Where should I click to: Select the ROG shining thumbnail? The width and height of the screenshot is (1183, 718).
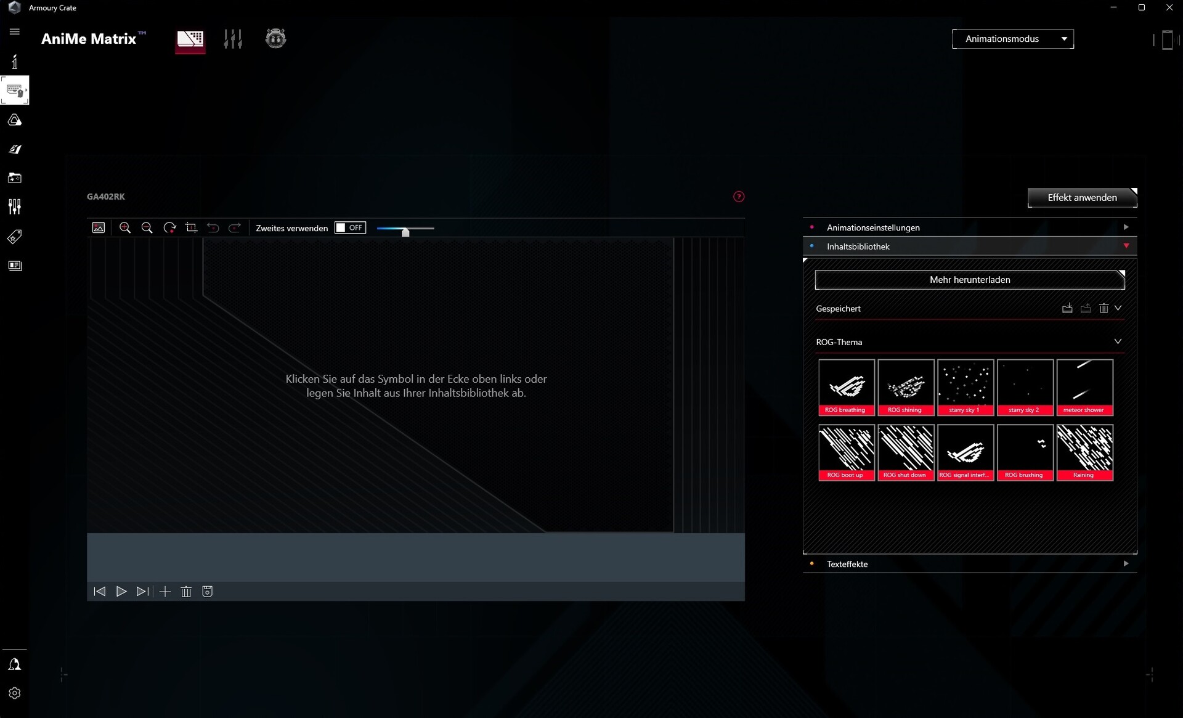(x=906, y=387)
